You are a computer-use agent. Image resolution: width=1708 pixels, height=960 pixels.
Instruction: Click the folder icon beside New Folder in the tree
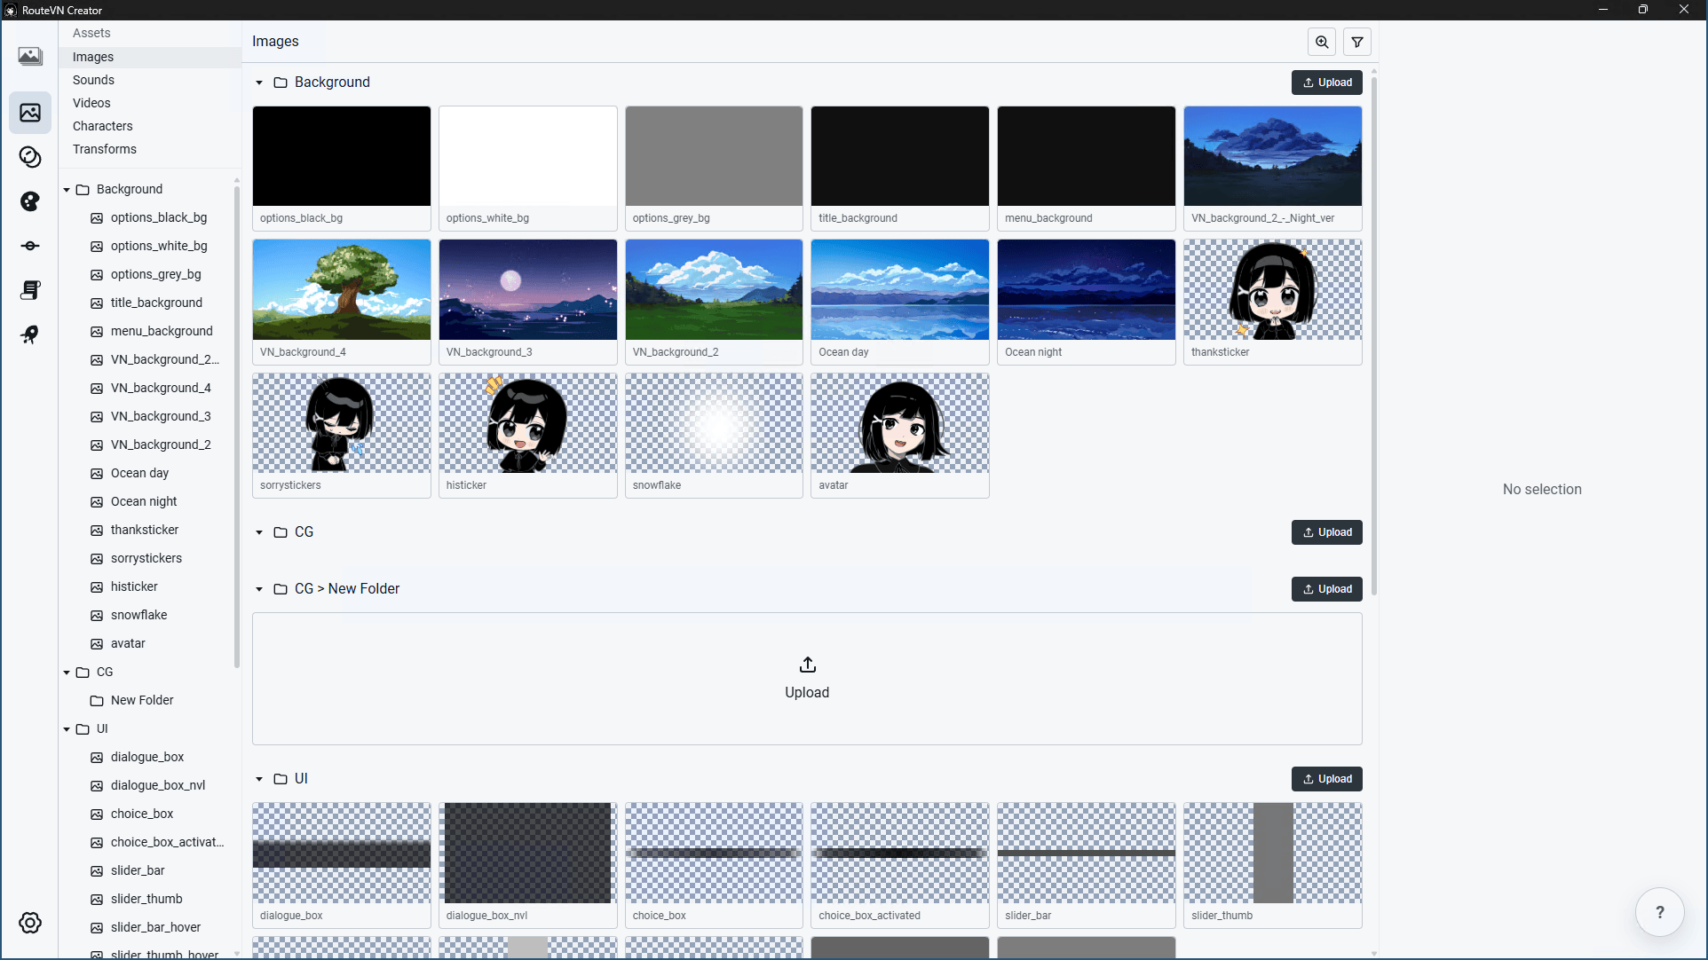[97, 700]
